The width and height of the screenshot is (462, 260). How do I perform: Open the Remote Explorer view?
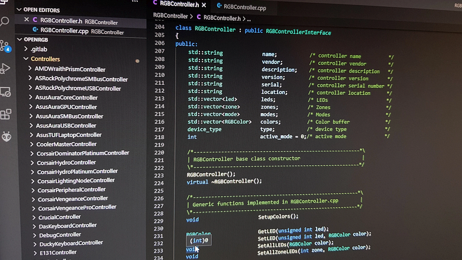pyautogui.click(x=6, y=92)
